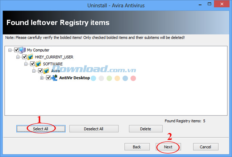Select the Avira tree label
The height and width of the screenshot is (157, 232).
point(55,71)
